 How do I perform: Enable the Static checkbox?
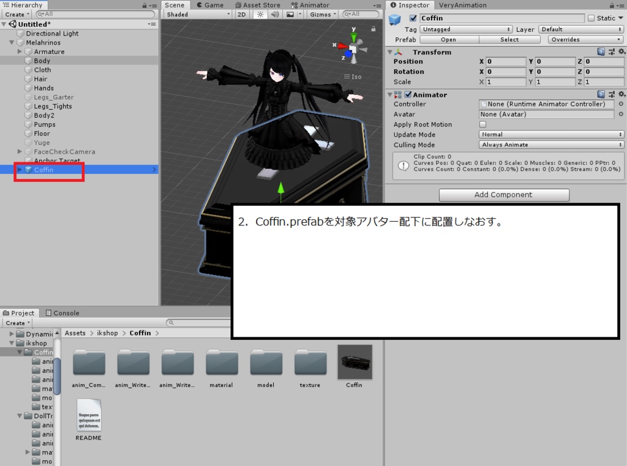tap(591, 18)
